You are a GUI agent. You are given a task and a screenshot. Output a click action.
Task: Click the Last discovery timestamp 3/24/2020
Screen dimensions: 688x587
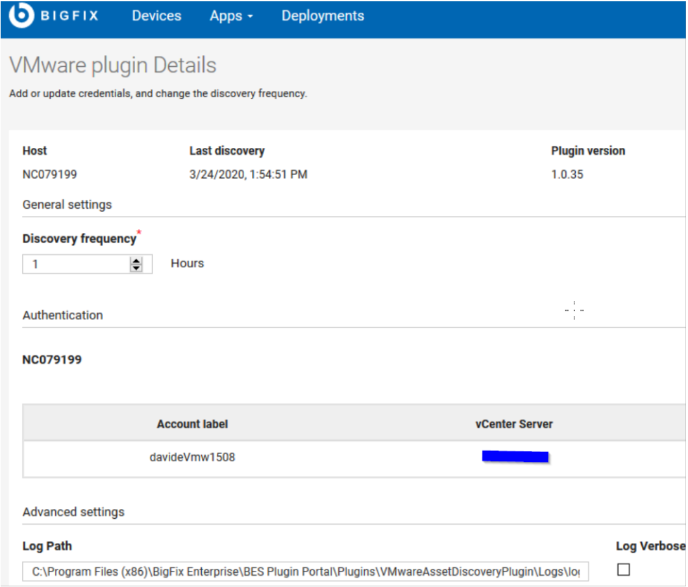click(249, 174)
